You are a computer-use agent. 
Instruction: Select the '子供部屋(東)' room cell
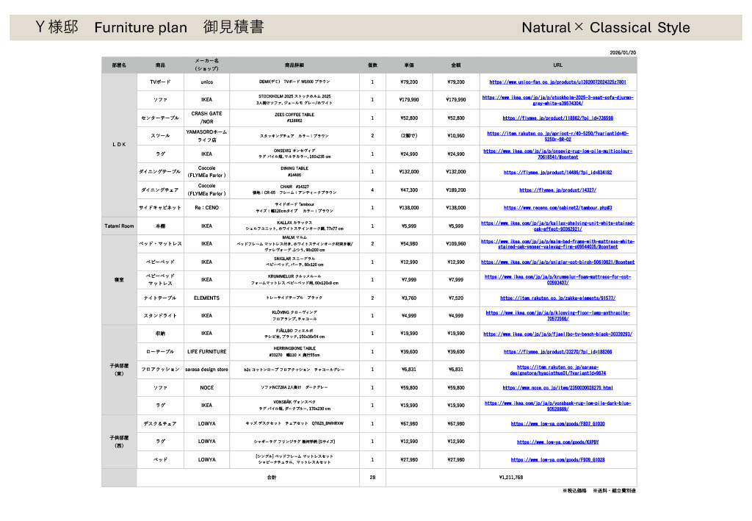119,370
